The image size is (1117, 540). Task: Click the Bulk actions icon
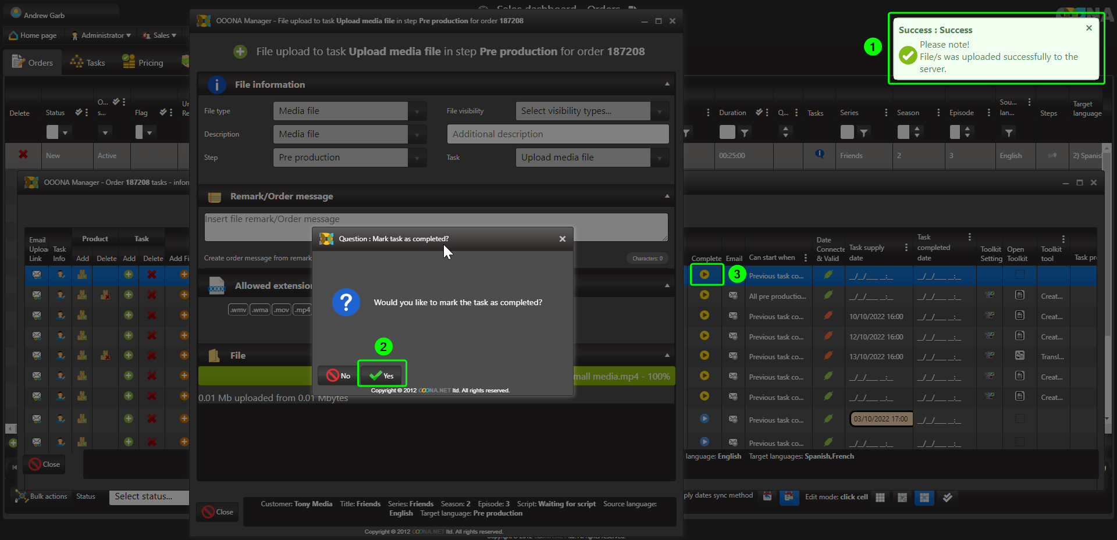point(22,496)
